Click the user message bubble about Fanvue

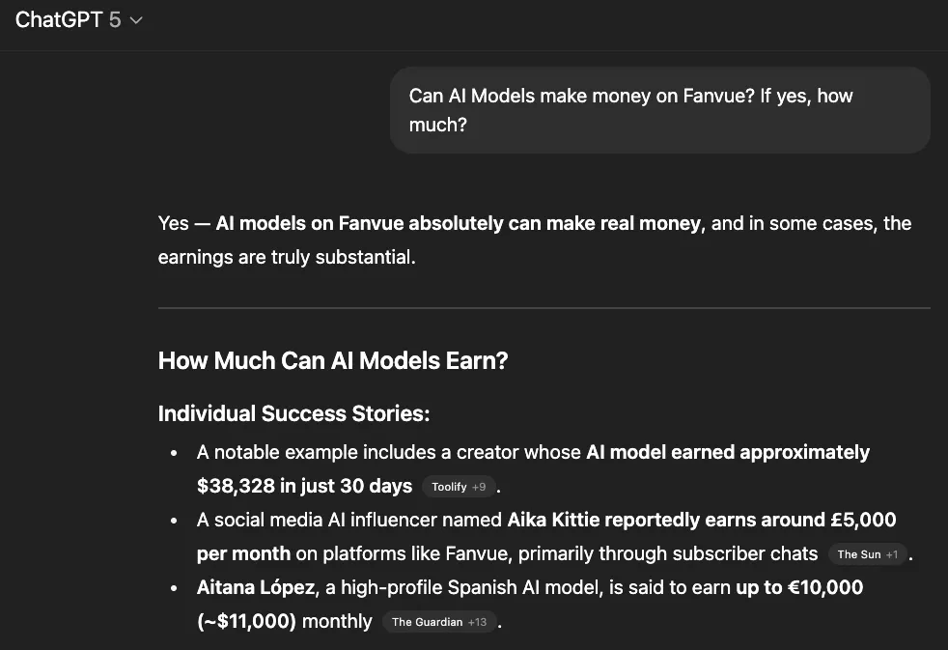coord(659,110)
